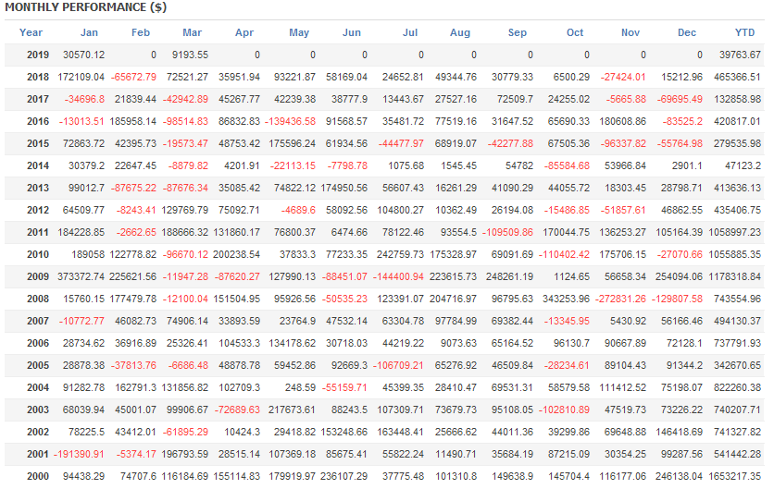
Task: Select the Mar column header
Action: pyautogui.click(x=191, y=33)
